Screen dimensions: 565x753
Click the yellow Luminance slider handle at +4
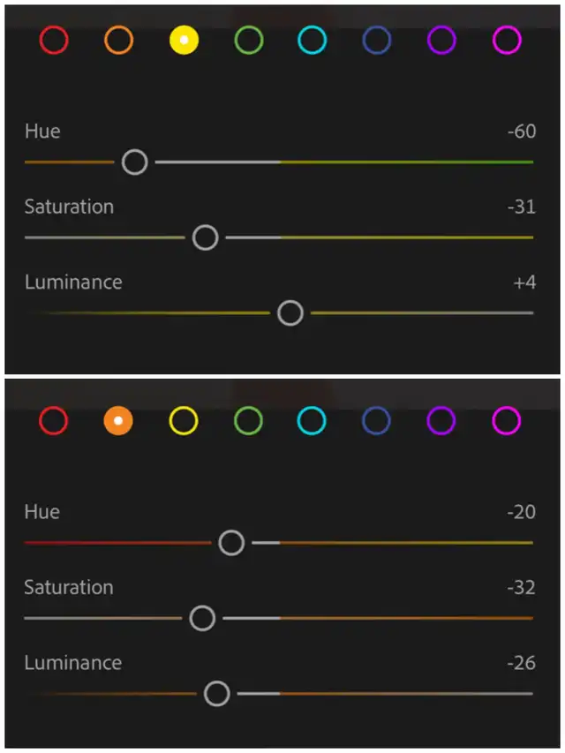coord(290,312)
